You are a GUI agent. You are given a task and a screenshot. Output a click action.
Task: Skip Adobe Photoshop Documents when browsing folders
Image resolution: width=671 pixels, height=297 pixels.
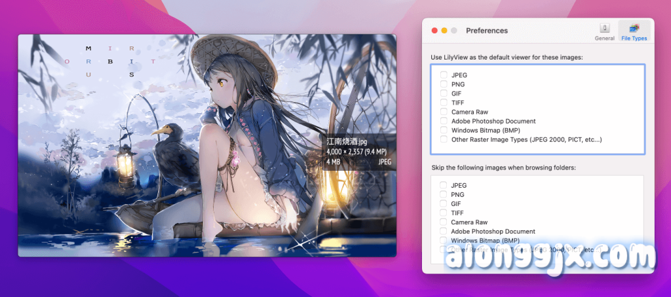[x=444, y=231]
